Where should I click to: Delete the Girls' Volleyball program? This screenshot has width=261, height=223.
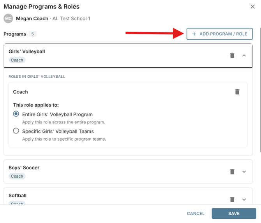(x=232, y=55)
